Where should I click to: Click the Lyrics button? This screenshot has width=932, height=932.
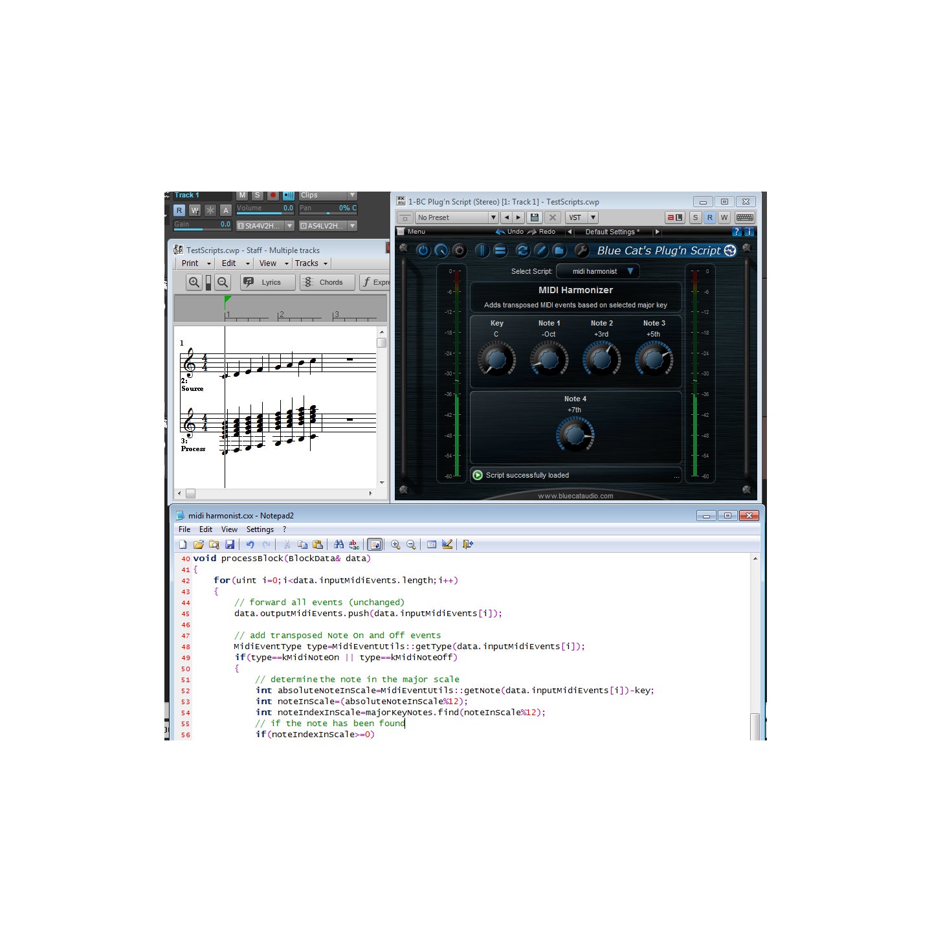pos(267,282)
